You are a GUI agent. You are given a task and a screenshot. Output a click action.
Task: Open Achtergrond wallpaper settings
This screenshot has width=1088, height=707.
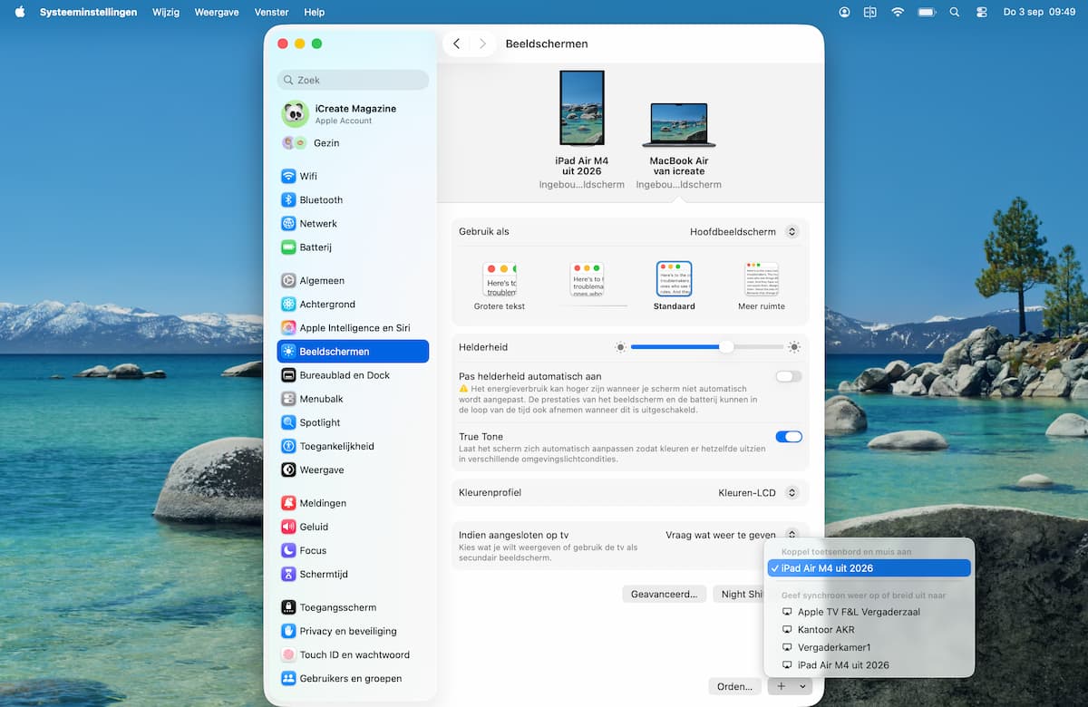(353, 304)
